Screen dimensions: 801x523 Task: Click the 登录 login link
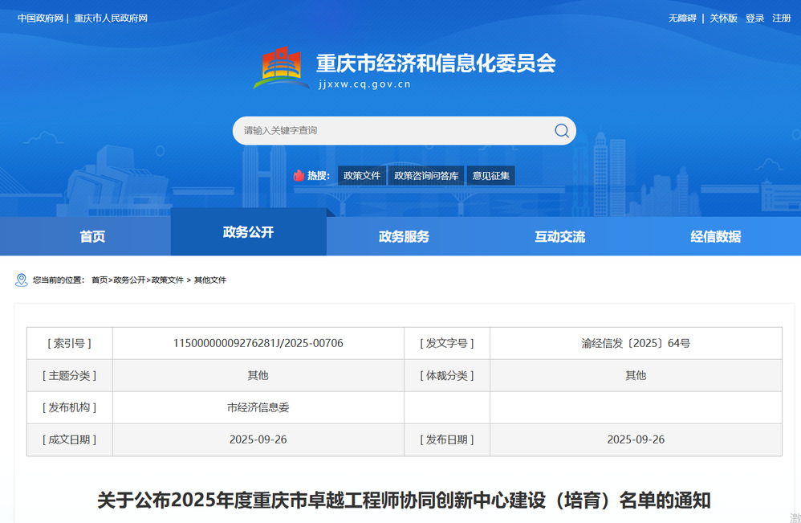754,18
